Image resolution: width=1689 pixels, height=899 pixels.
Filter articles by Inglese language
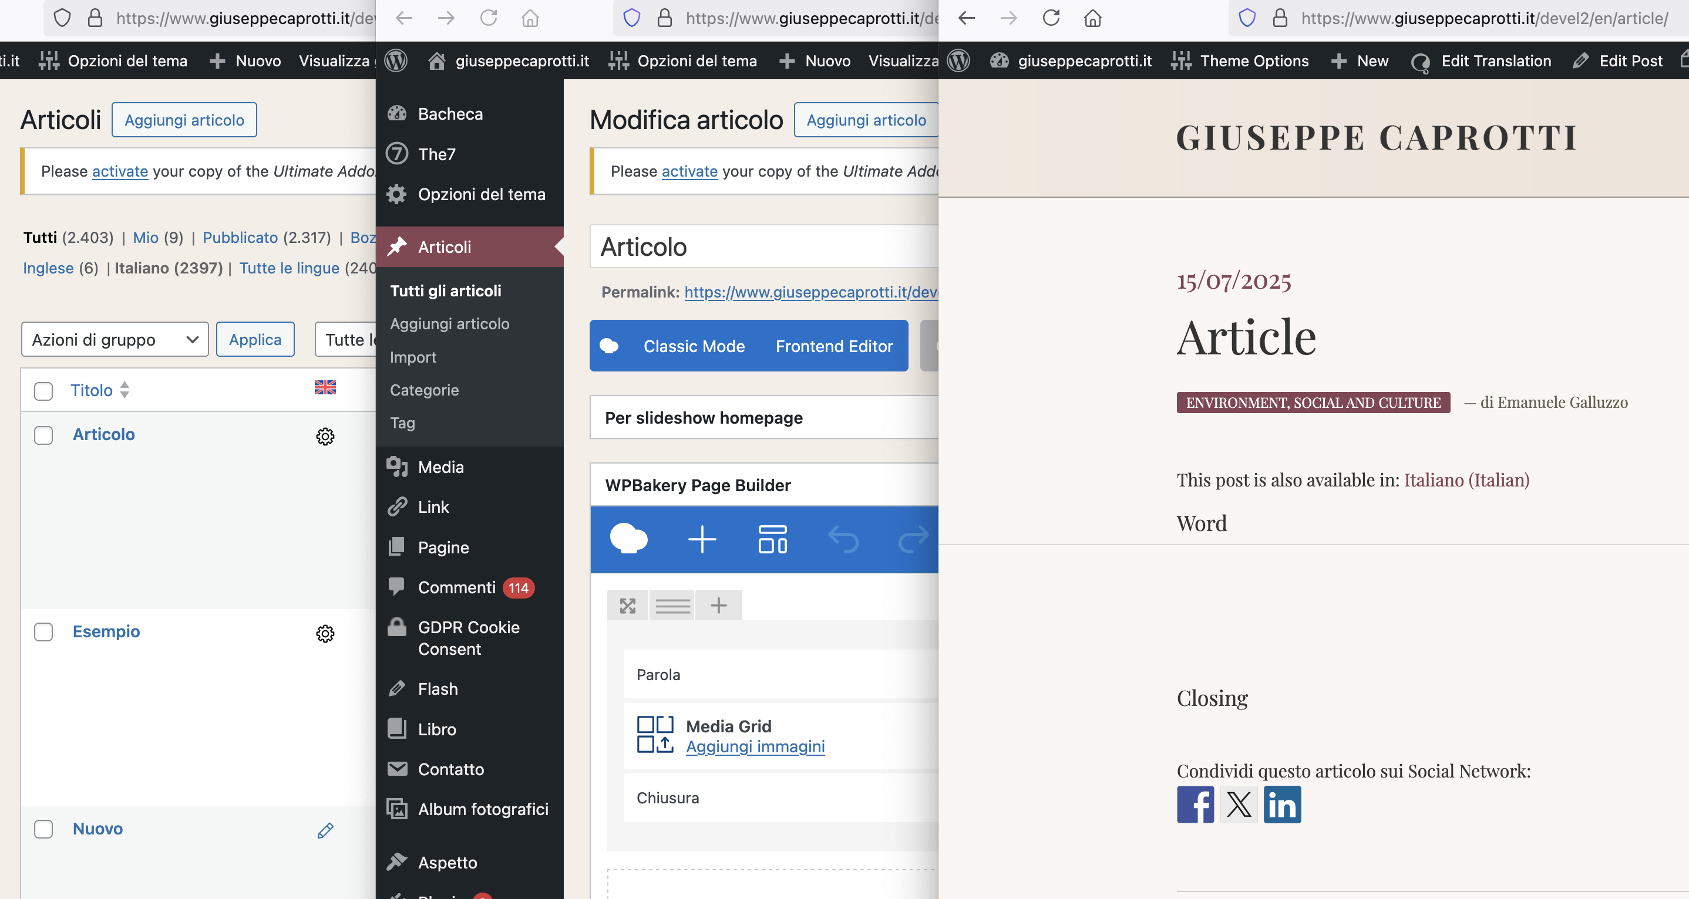click(x=48, y=268)
